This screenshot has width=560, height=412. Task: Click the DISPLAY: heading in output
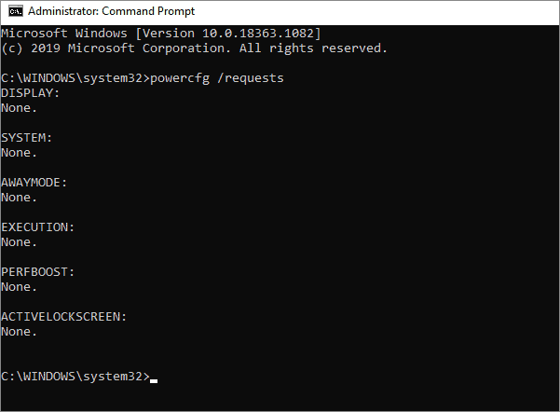click(x=31, y=93)
